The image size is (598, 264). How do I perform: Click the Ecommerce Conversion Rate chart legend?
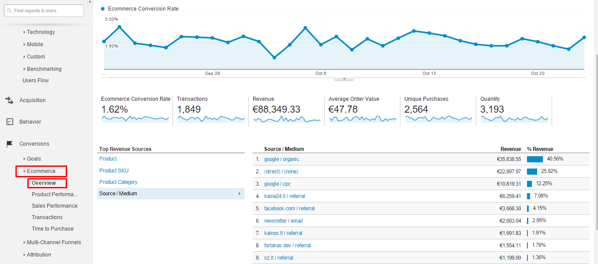coord(139,9)
